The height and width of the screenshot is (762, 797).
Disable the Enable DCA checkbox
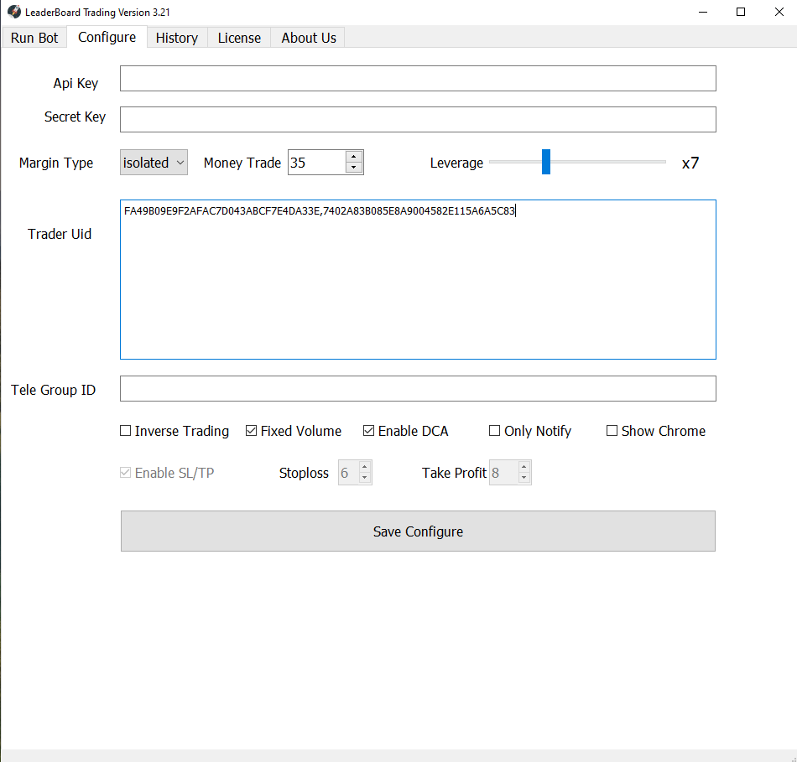point(369,431)
